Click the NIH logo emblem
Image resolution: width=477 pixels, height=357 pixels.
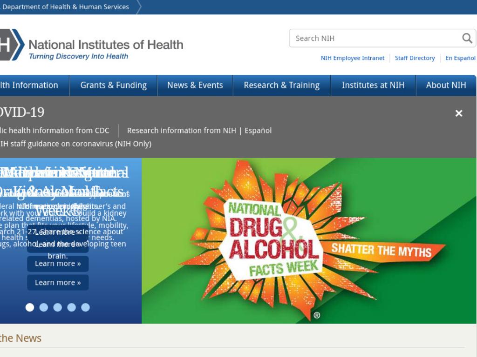12,45
